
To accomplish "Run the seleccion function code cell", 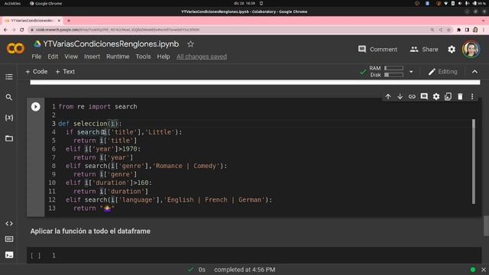I will [x=36, y=107].
